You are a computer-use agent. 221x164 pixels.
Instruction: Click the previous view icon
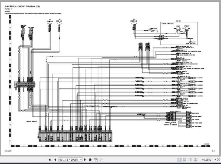pyautogui.click(x=96, y=160)
